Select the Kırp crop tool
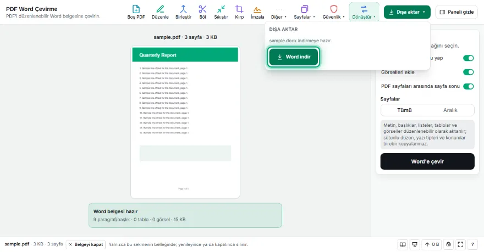This screenshot has height=252, width=484. pos(239,12)
